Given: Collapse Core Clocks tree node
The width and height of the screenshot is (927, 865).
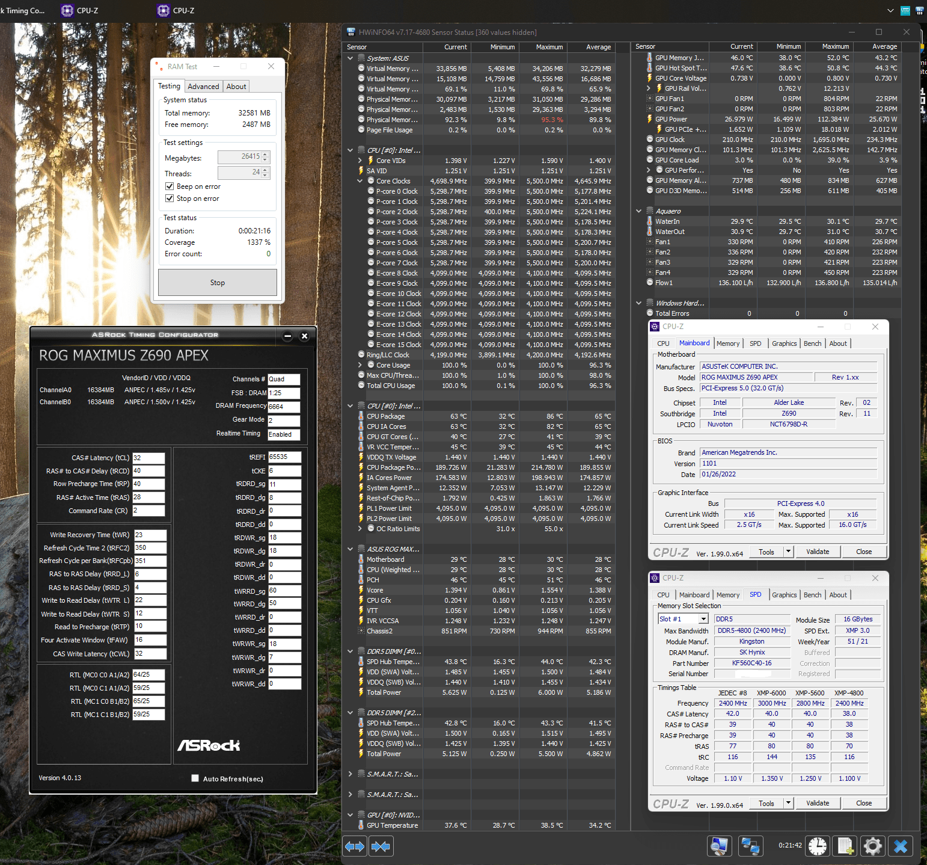Looking at the screenshot, I should click(x=359, y=181).
